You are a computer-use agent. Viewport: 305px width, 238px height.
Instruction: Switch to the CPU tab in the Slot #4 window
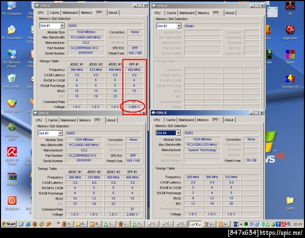[x=157, y=120]
